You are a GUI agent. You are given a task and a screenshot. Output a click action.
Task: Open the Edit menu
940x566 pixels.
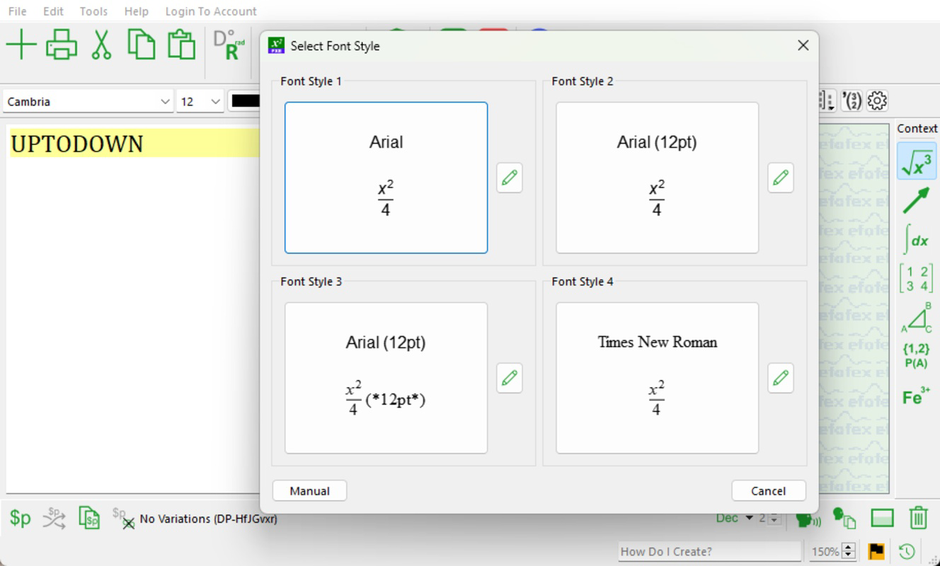[53, 11]
